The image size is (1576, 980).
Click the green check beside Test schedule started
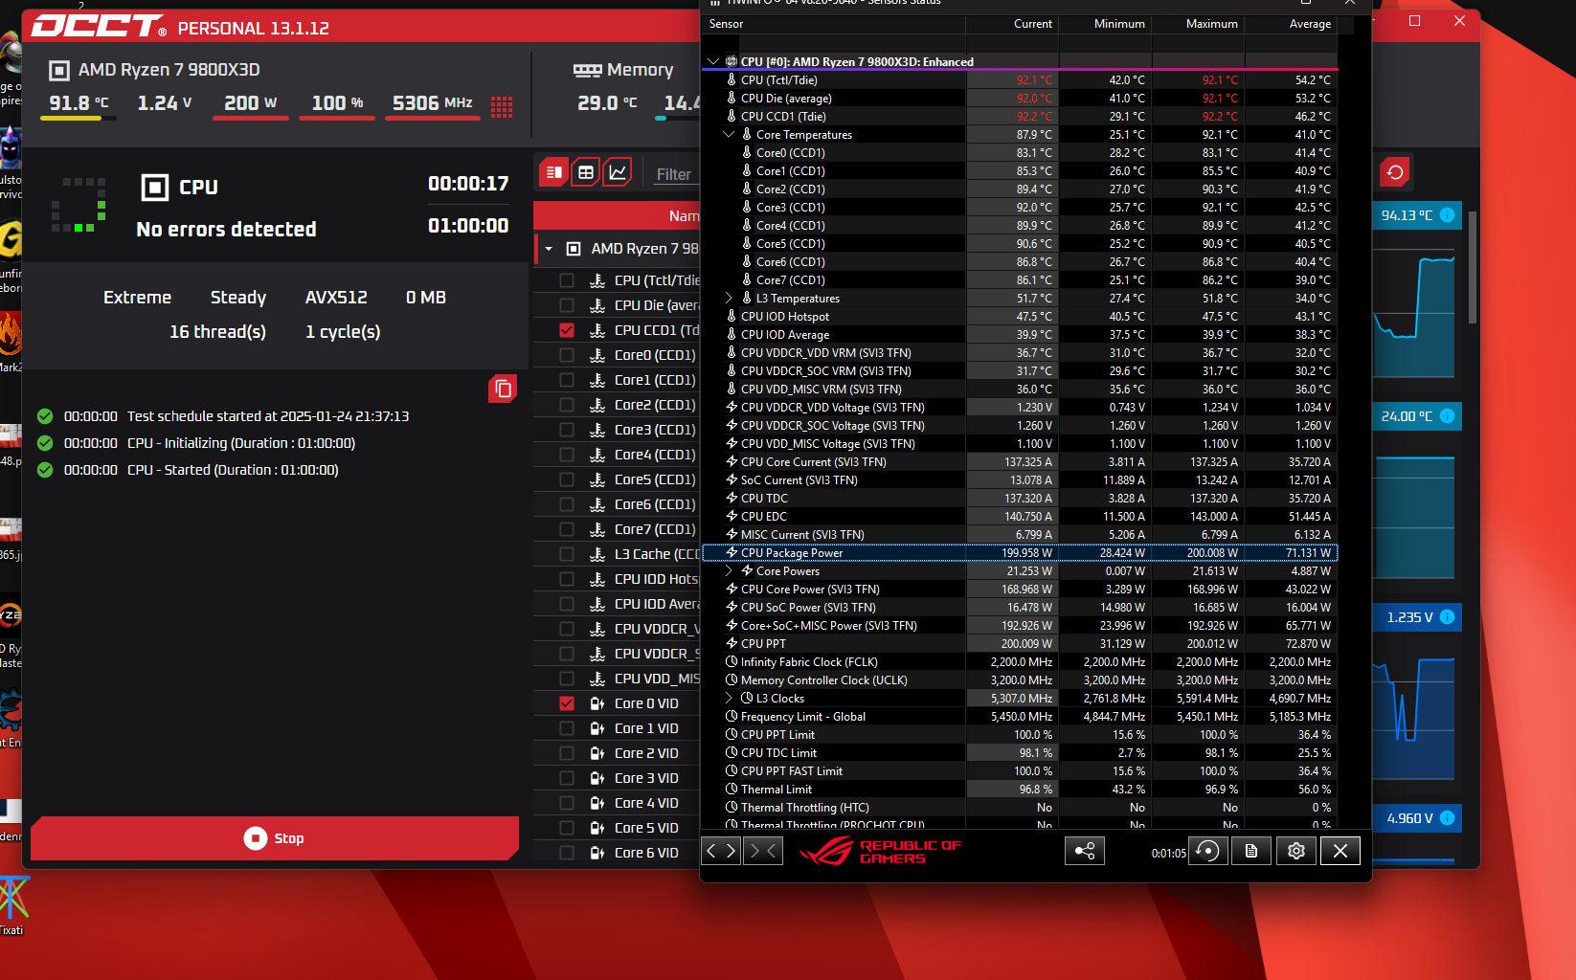45,416
